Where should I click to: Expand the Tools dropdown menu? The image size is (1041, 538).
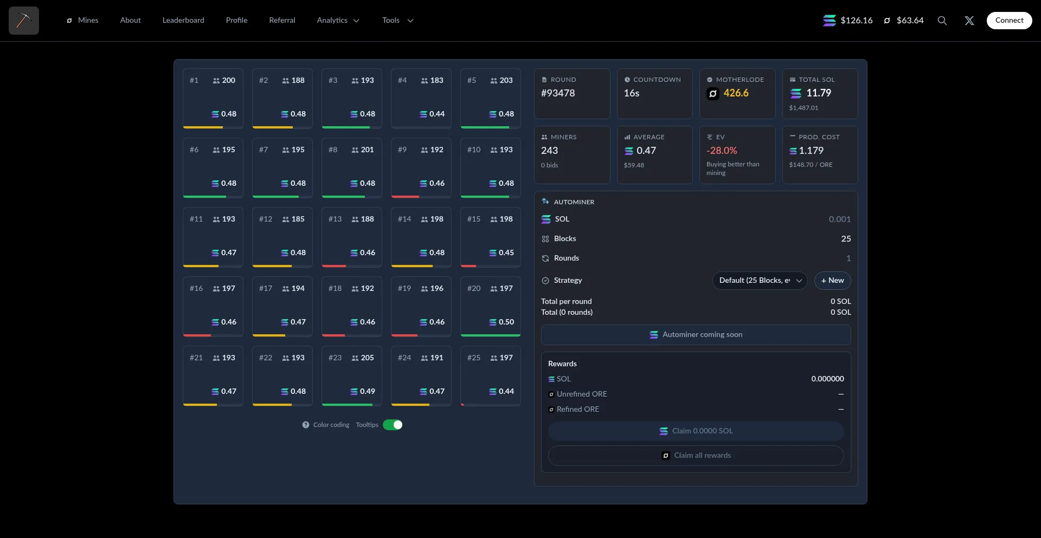tap(397, 21)
